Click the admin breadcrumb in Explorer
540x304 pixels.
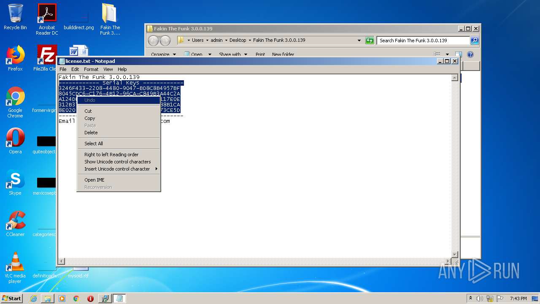click(216, 41)
